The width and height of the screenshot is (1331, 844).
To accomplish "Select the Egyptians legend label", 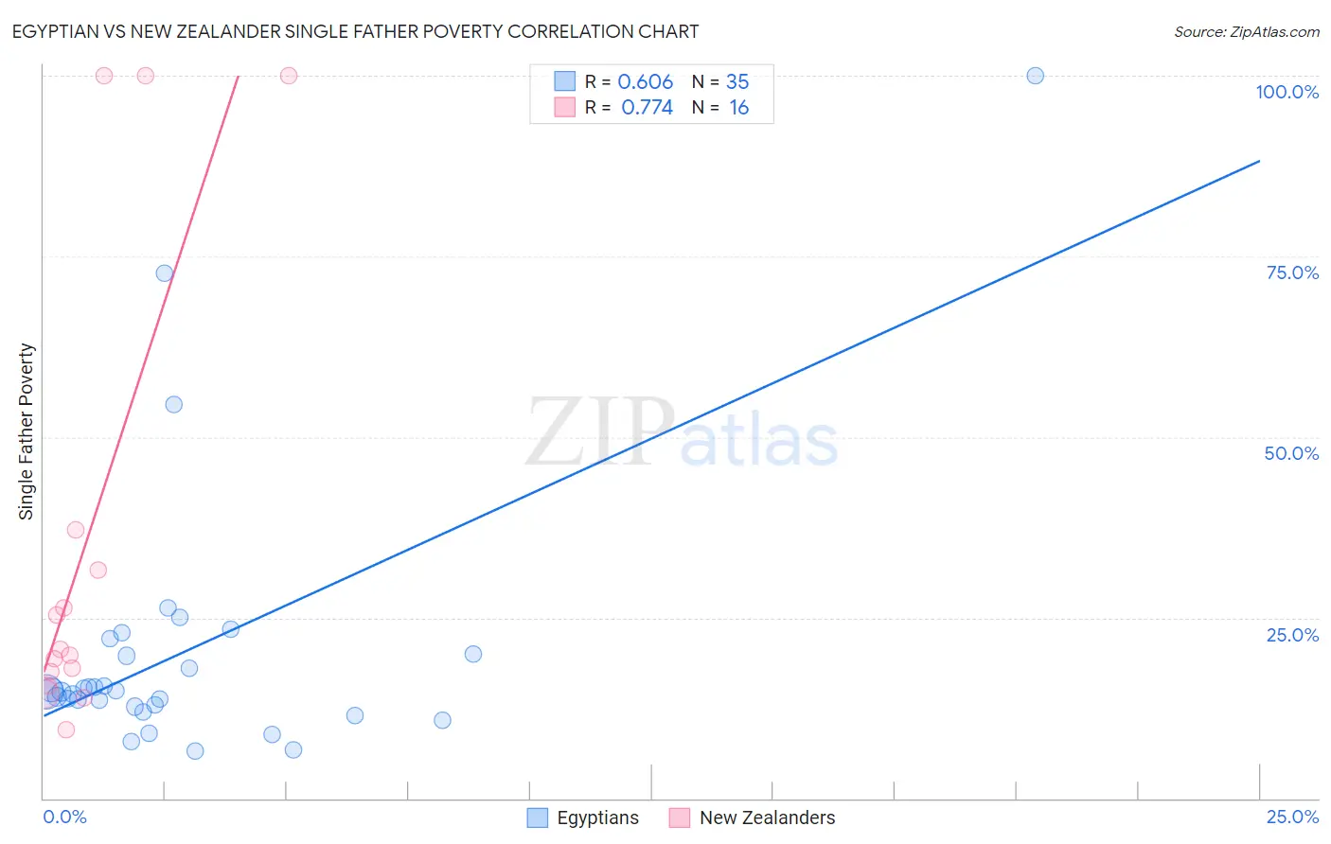I will (597, 818).
